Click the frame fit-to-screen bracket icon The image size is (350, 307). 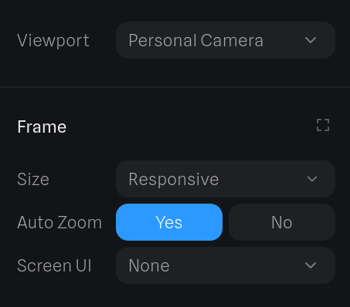(x=323, y=125)
